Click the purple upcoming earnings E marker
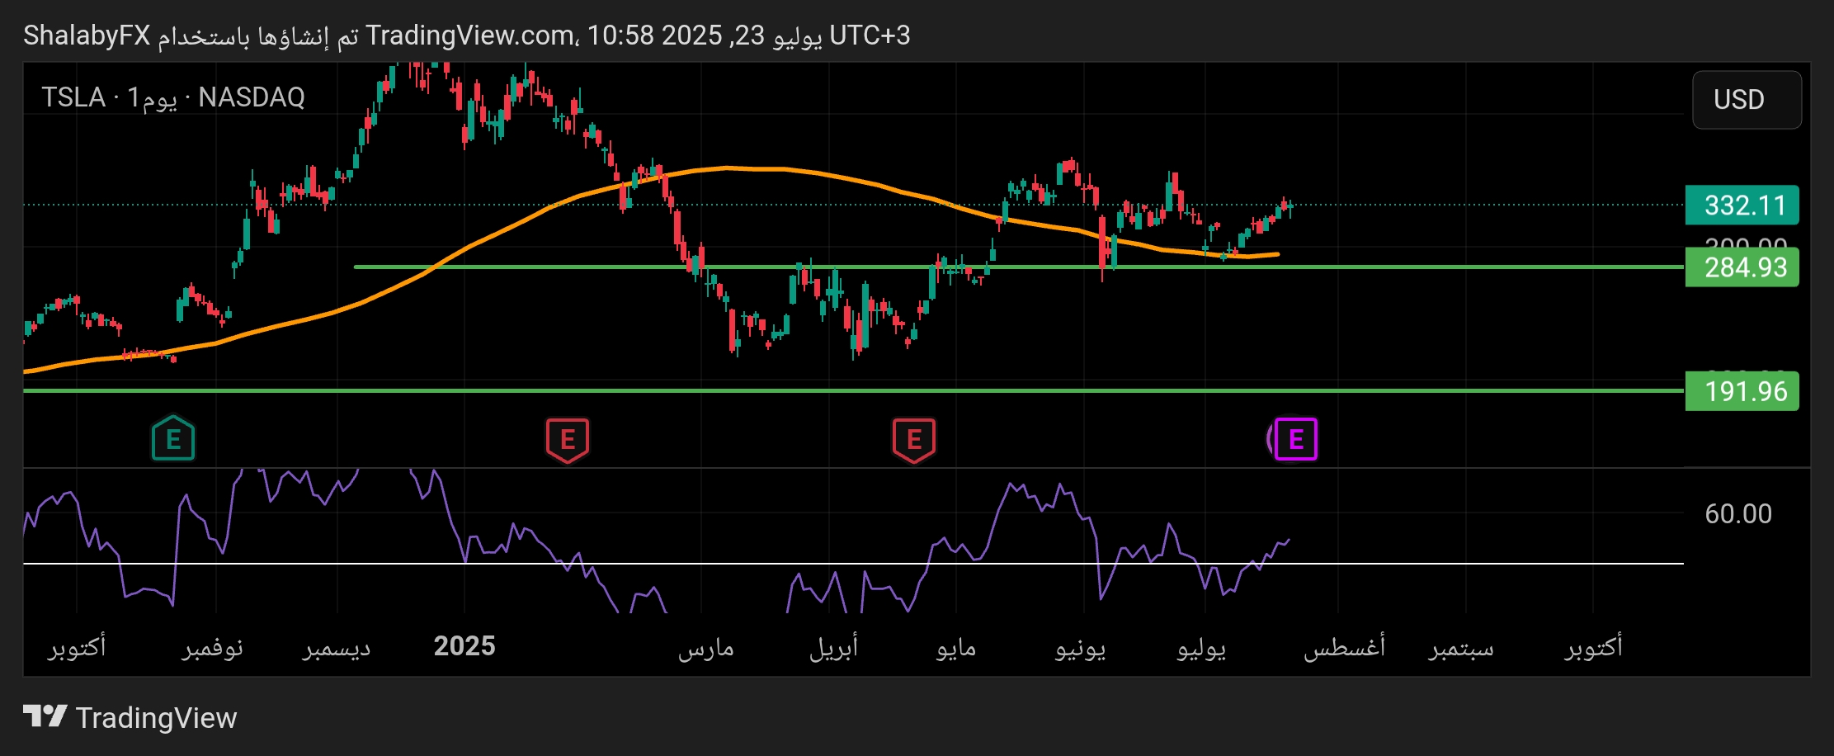Screen dimensions: 1834x756 click(x=1295, y=439)
